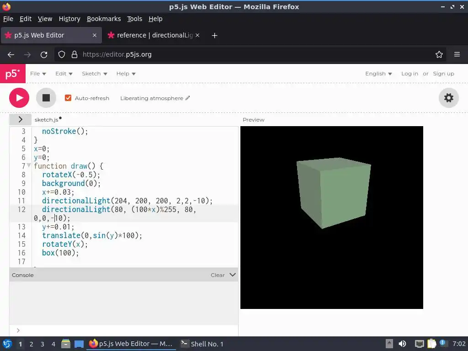Activate Shell No. 1 taskbar entry

tap(202, 344)
